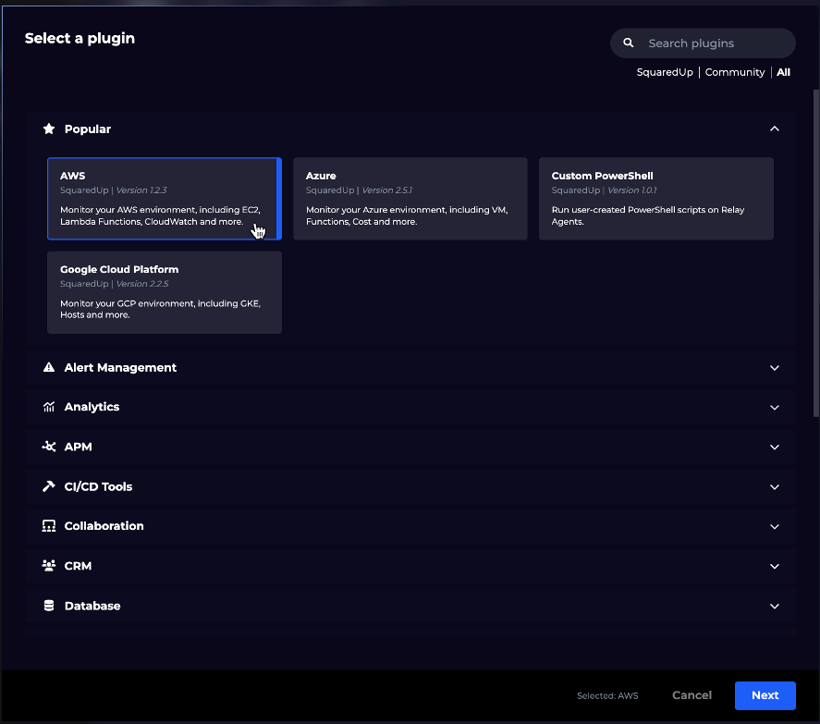Select the All plugins filter
Image resolution: width=820 pixels, height=724 pixels.
(783, 71)
